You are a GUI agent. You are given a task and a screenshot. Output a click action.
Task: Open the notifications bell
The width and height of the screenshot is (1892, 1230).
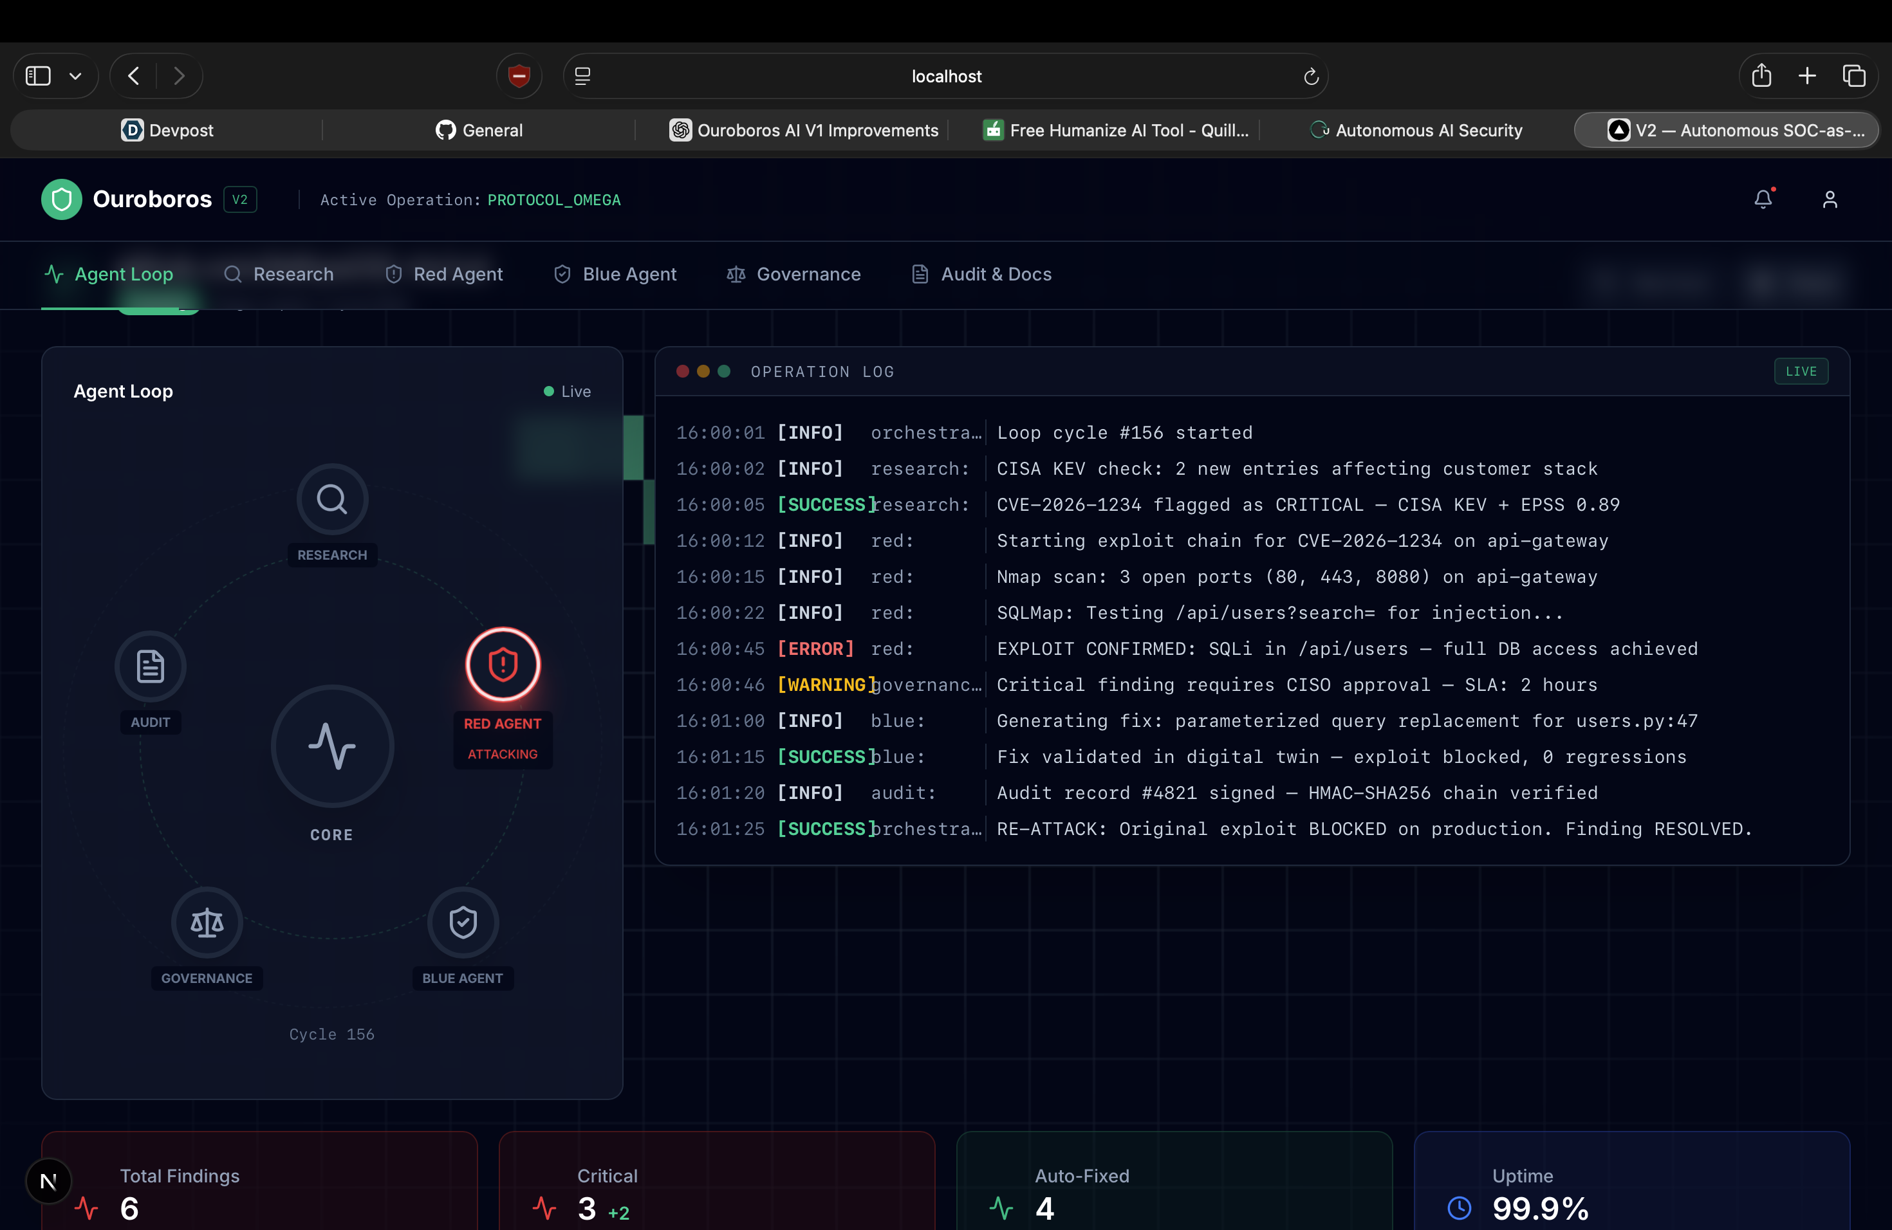1763,199
